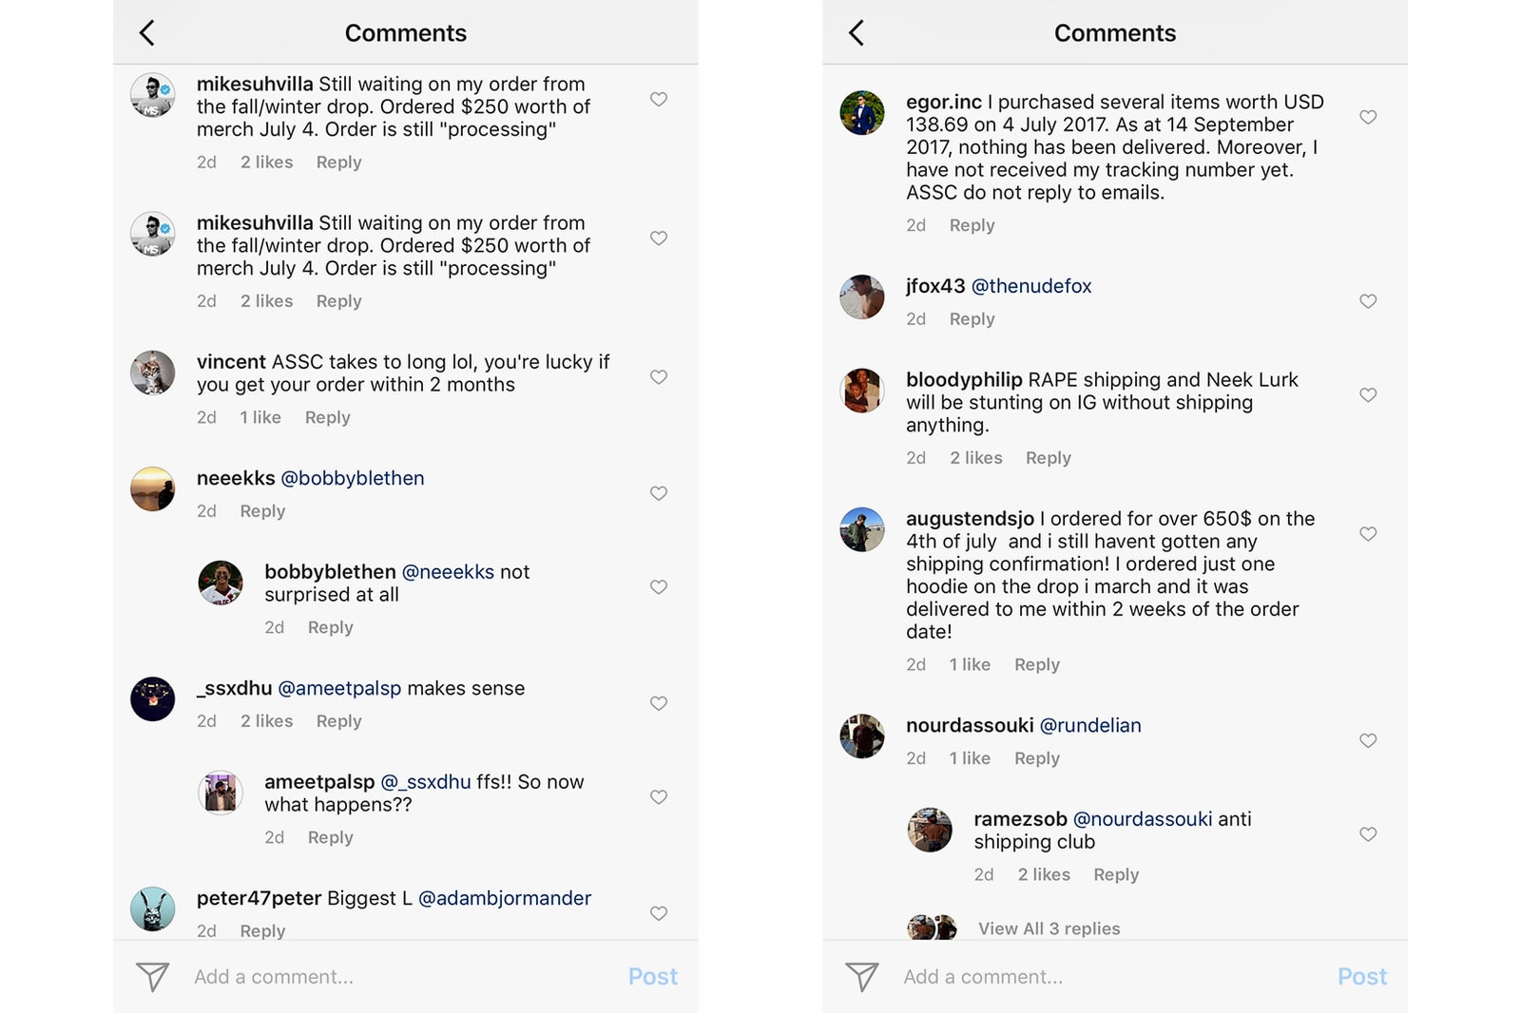This screenshot has height=1013, width=1521.
Task: Open mikesuhvilla's profile picture at top
Action: coord(152,95)
